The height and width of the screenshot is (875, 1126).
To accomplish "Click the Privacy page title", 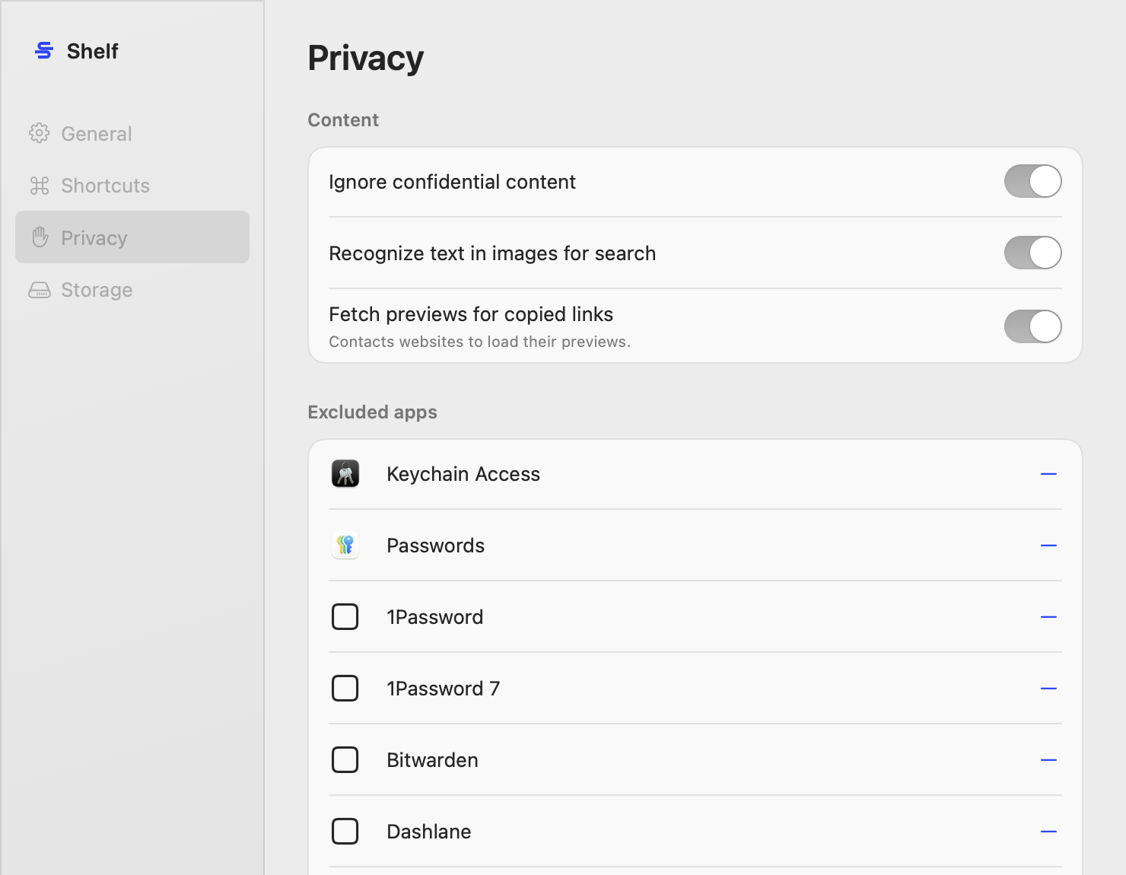I will [365, 58].
